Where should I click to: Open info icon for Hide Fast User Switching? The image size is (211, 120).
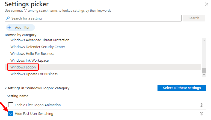coord(201,114)
